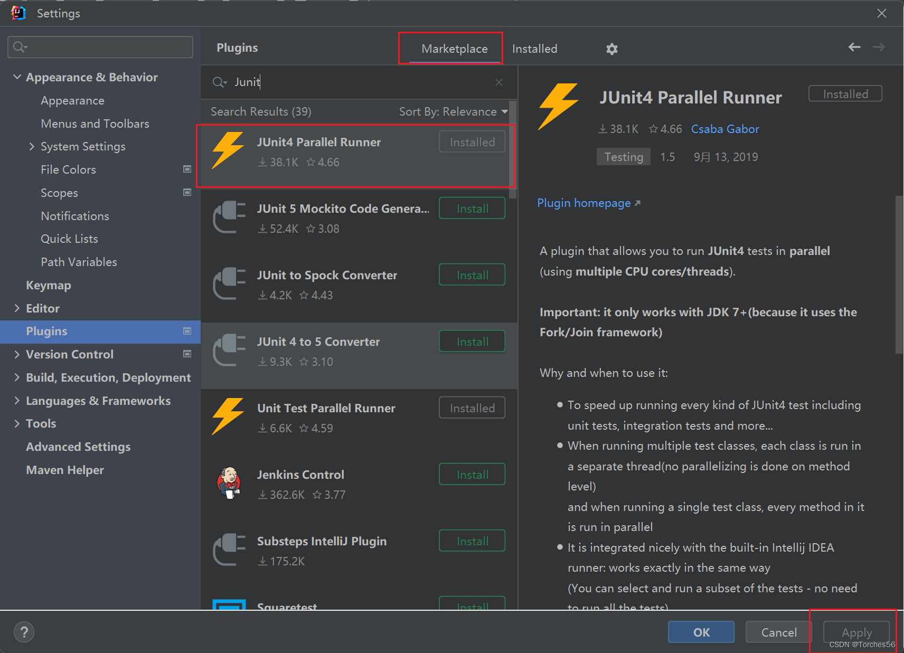Select Appearance in the settings tree

click(72, 100)
